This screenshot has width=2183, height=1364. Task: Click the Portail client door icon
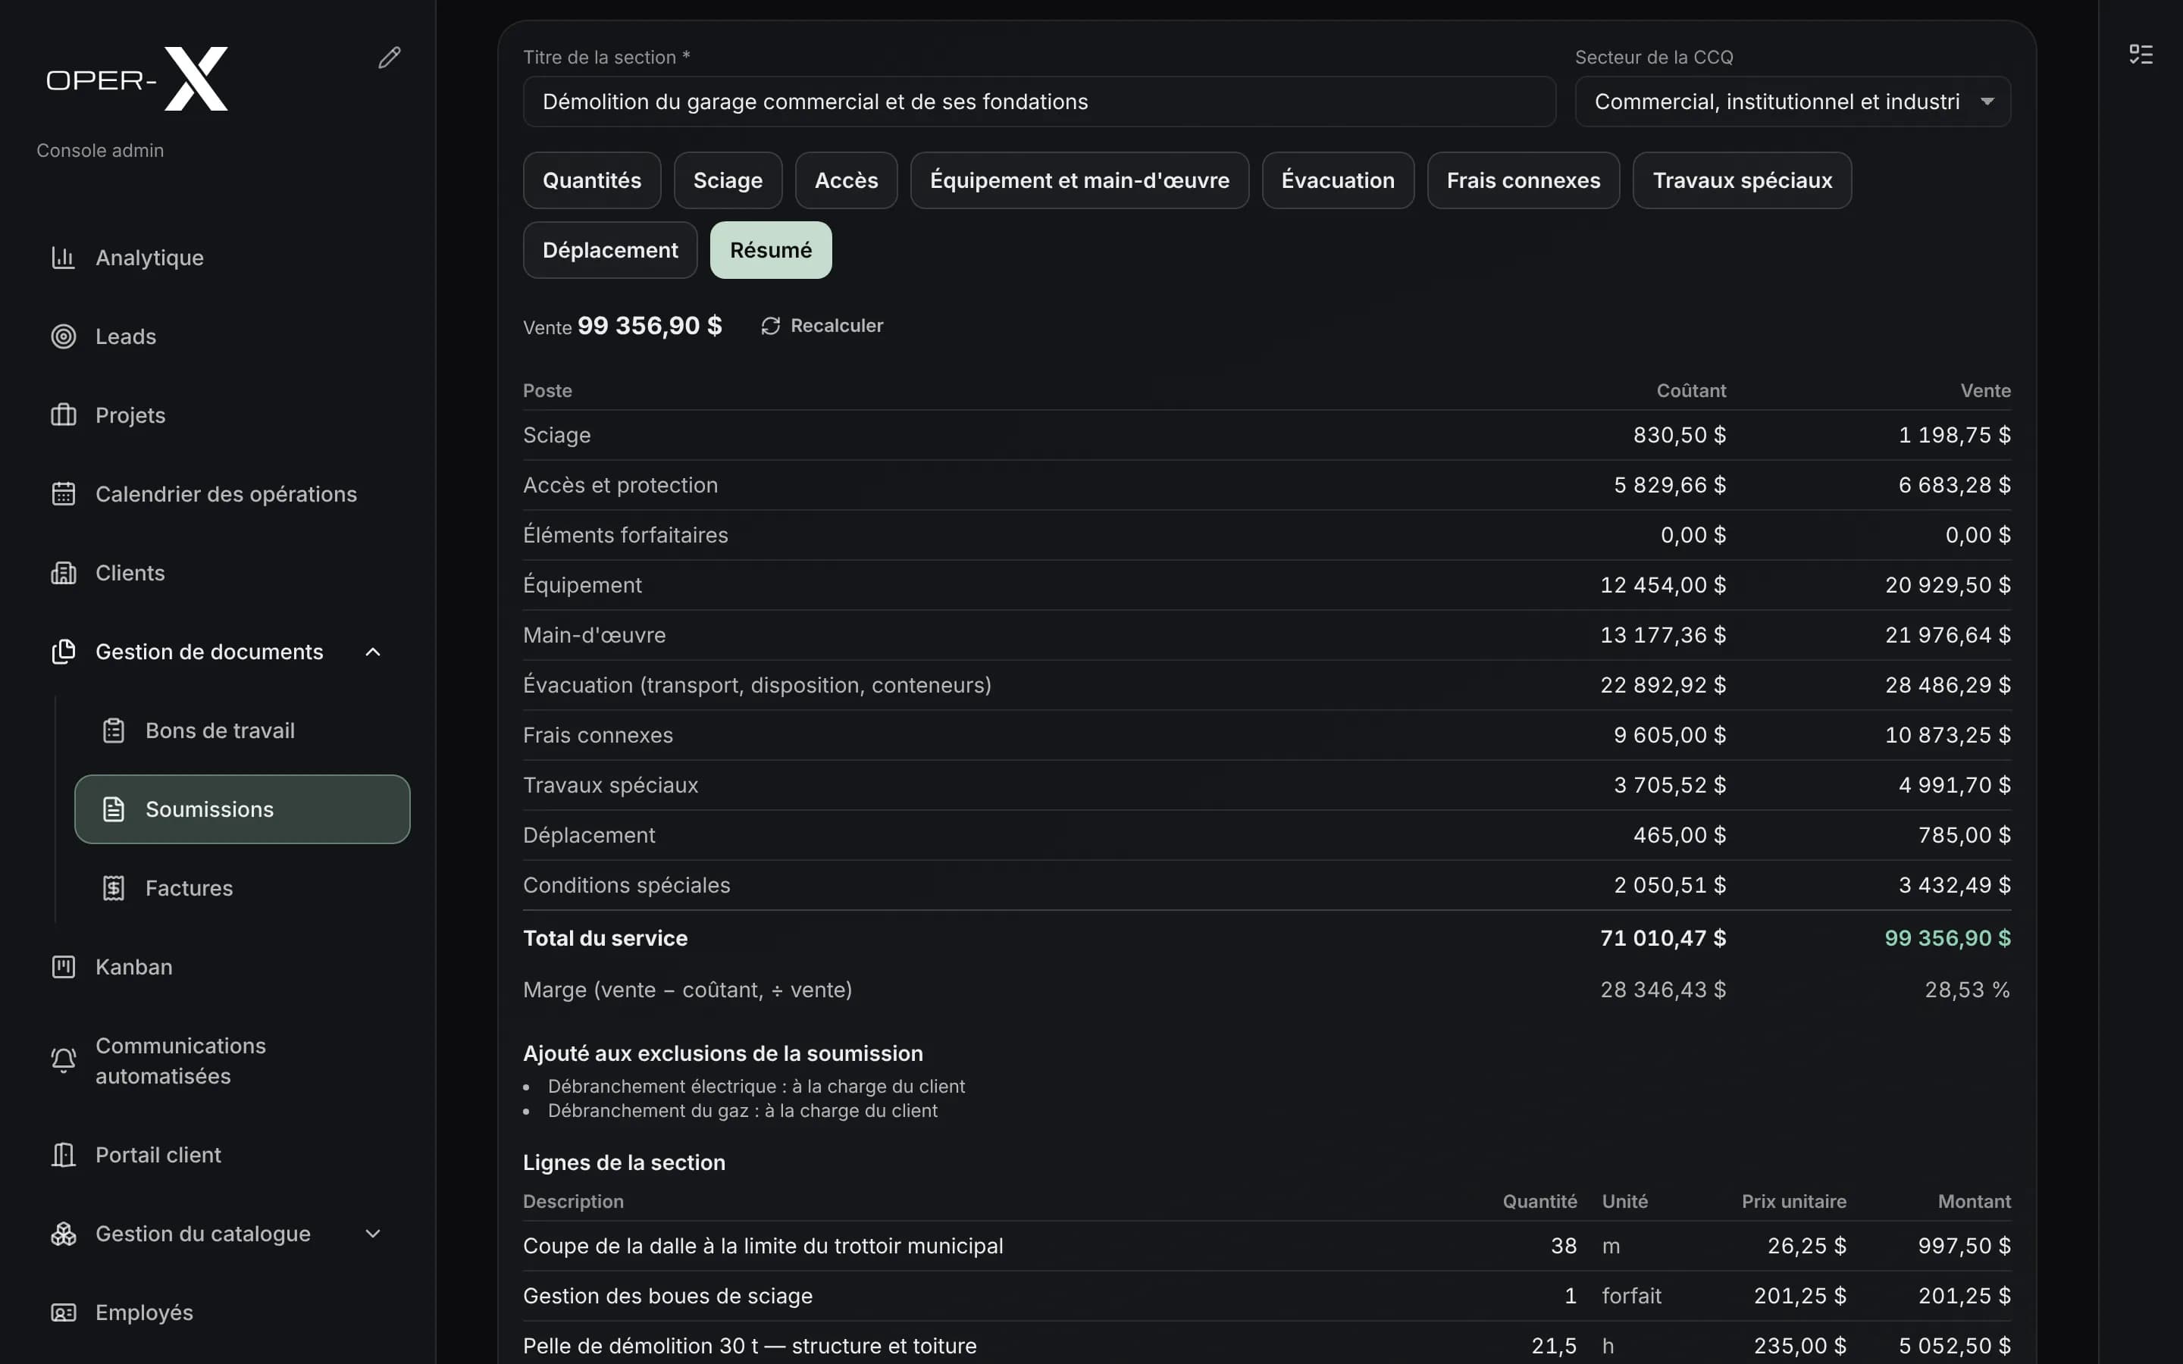tap(63, 1155)
